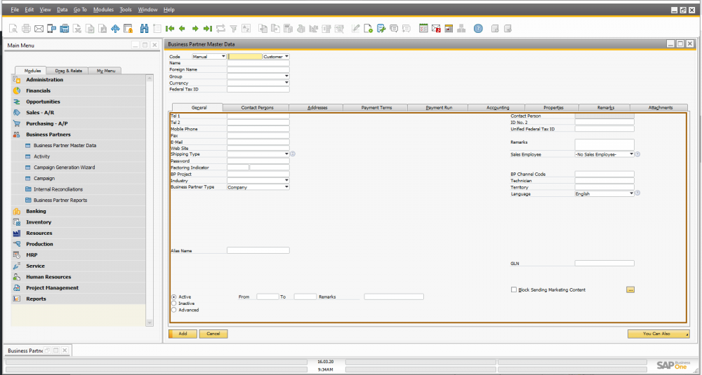Click the Sort A-Z toolbar icon

click(246, 29)
